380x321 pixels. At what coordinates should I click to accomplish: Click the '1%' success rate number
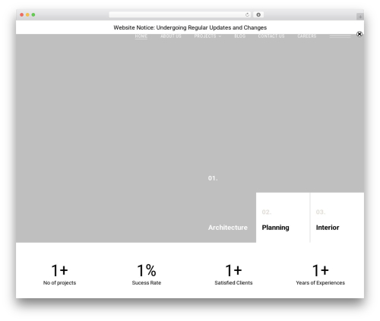click(147, 270)
